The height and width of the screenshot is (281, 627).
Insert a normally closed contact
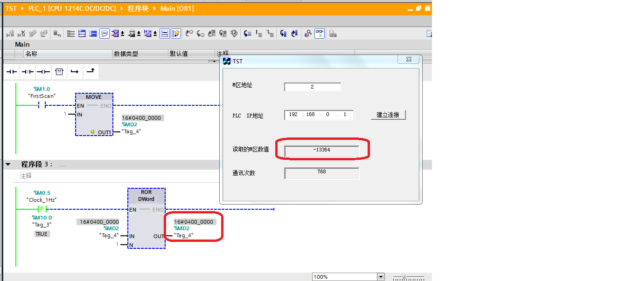coord(28,71)
